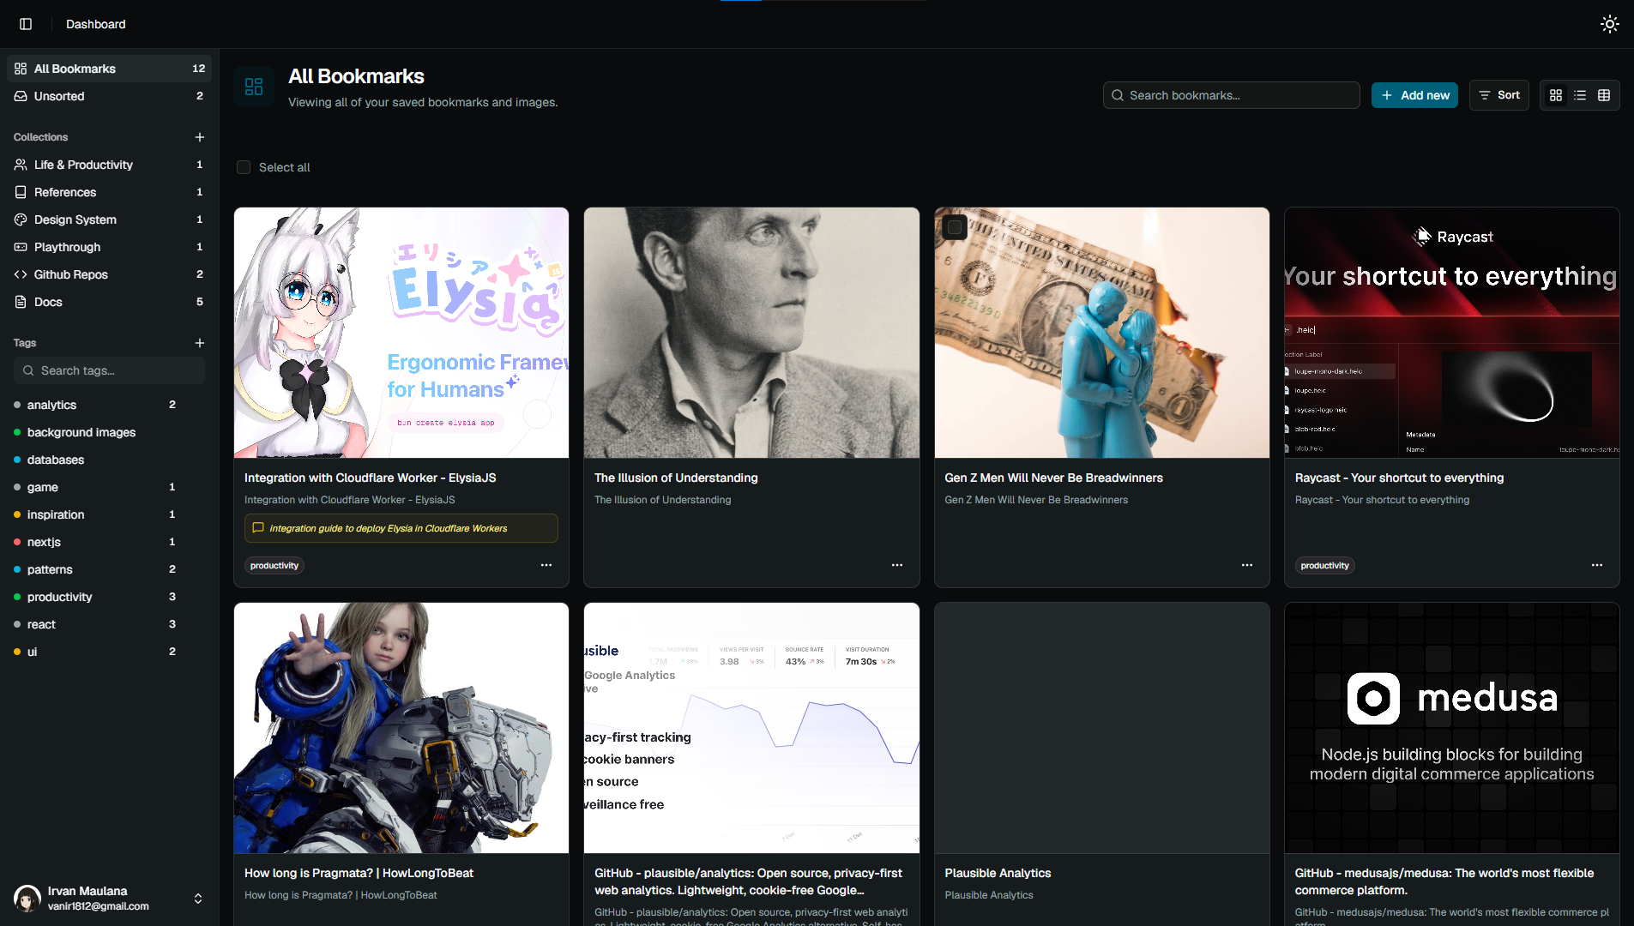Click the ElysiaJS integration guide note
The width and height of the screenshot is (1634, 926).
pyautogui.click(x=401, y=528)
